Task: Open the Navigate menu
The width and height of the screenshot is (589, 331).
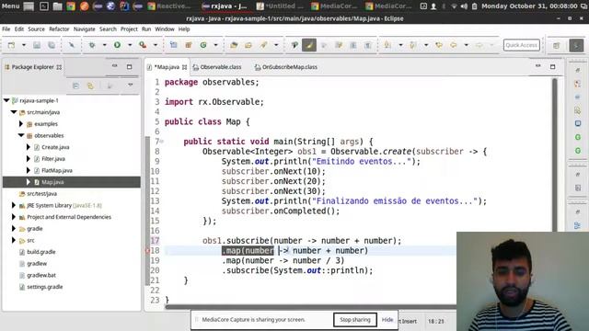Action: pos(84,29)
